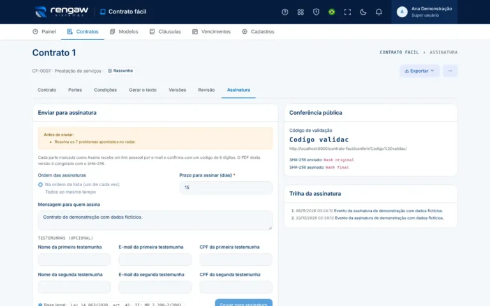This screenshot has width=490, height=306.
Task: Click the shield security icon
Action: 316,12
